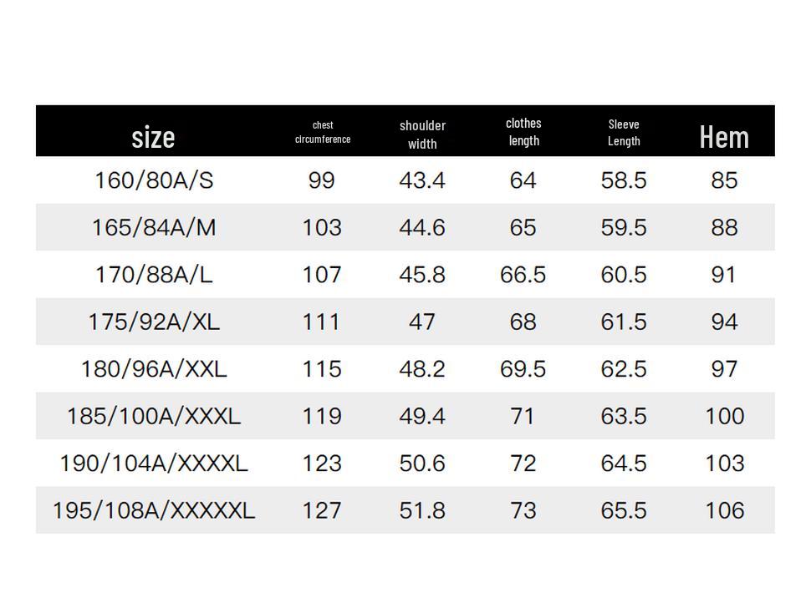Click the 'Sleeve Length' column header
The image size is (811, 608).
pyautogui.click(x=624, y=133)
